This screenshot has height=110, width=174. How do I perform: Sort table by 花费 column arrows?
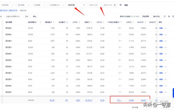point(91,22)
